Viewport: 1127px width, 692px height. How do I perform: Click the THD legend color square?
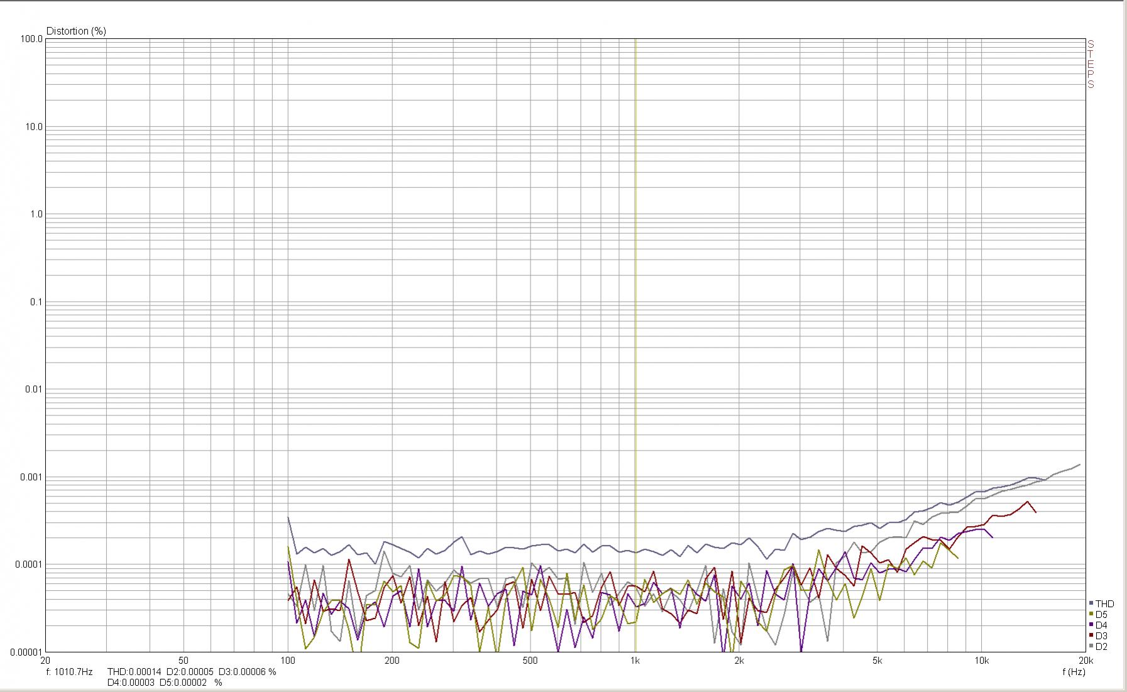pos(1091,603)
